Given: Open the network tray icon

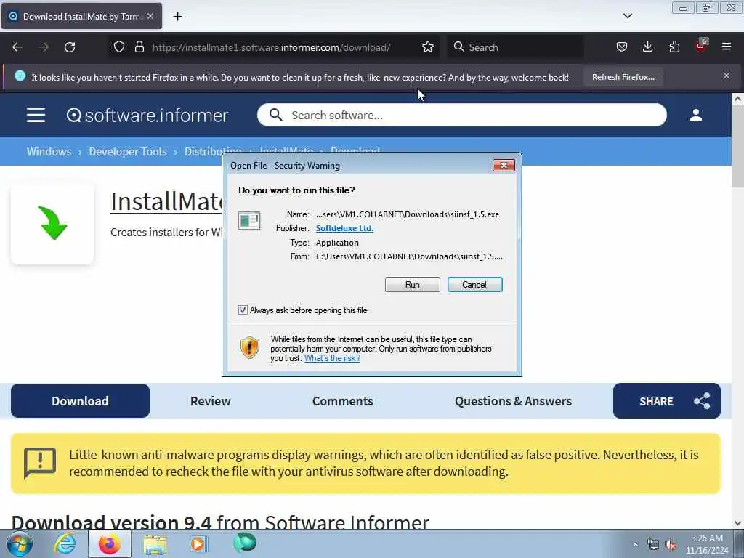Looking at the screenshot, I should (x=653, y=545).
